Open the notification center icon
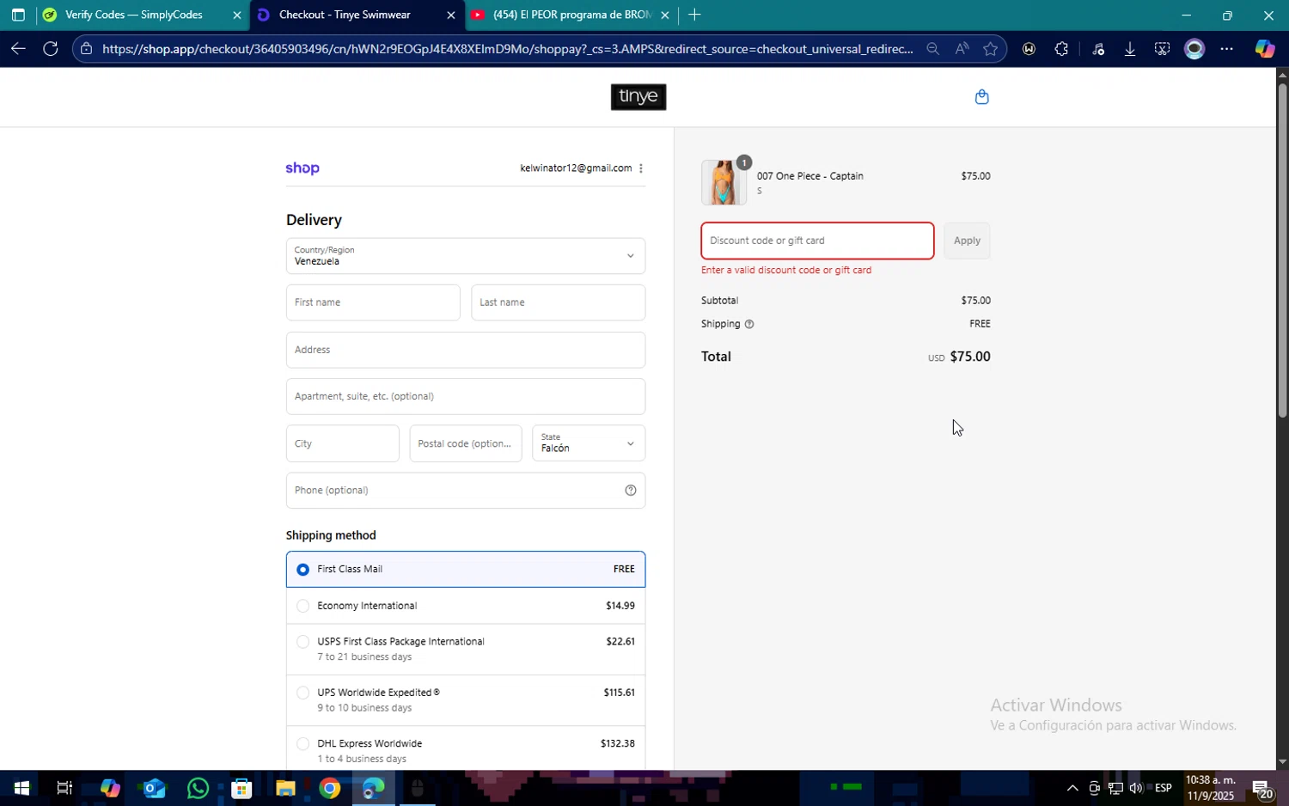This screenshot has height=806, width=1289. pos(1262,788)
